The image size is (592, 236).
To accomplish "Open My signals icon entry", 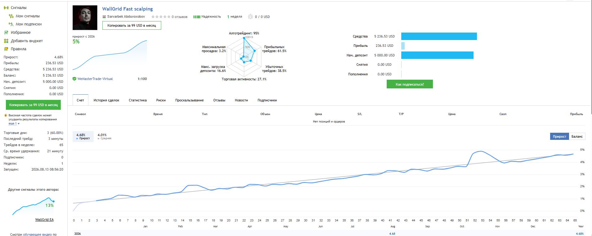I will (x=11, y=16).
